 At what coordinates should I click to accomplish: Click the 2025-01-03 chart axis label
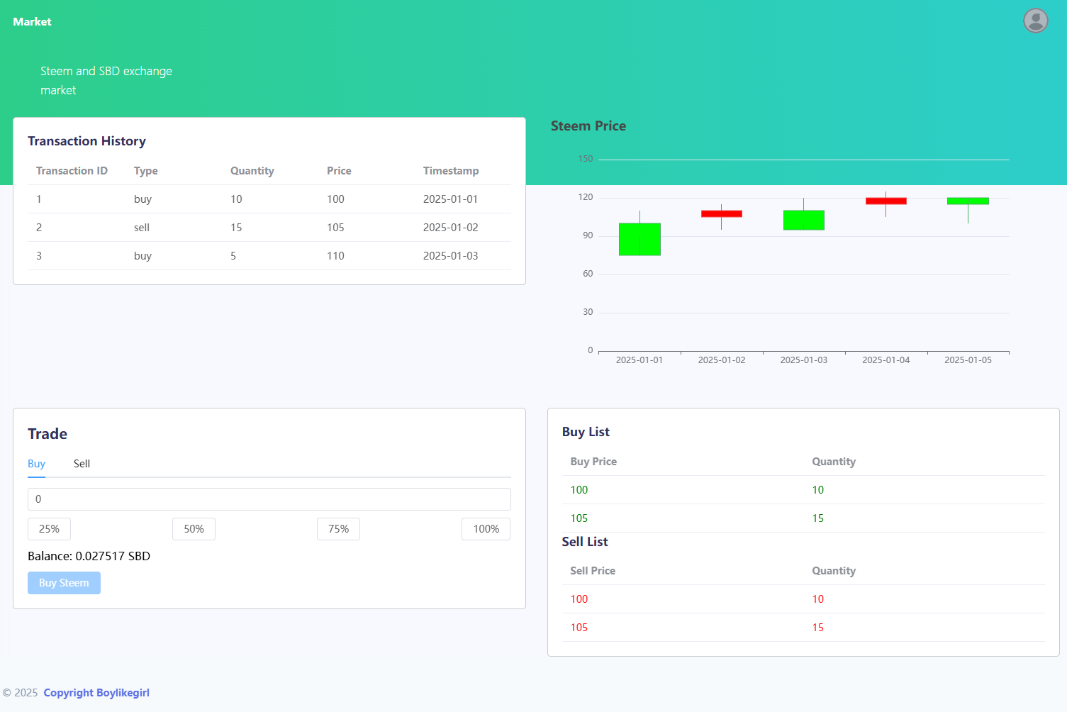[x=804, y=360]
